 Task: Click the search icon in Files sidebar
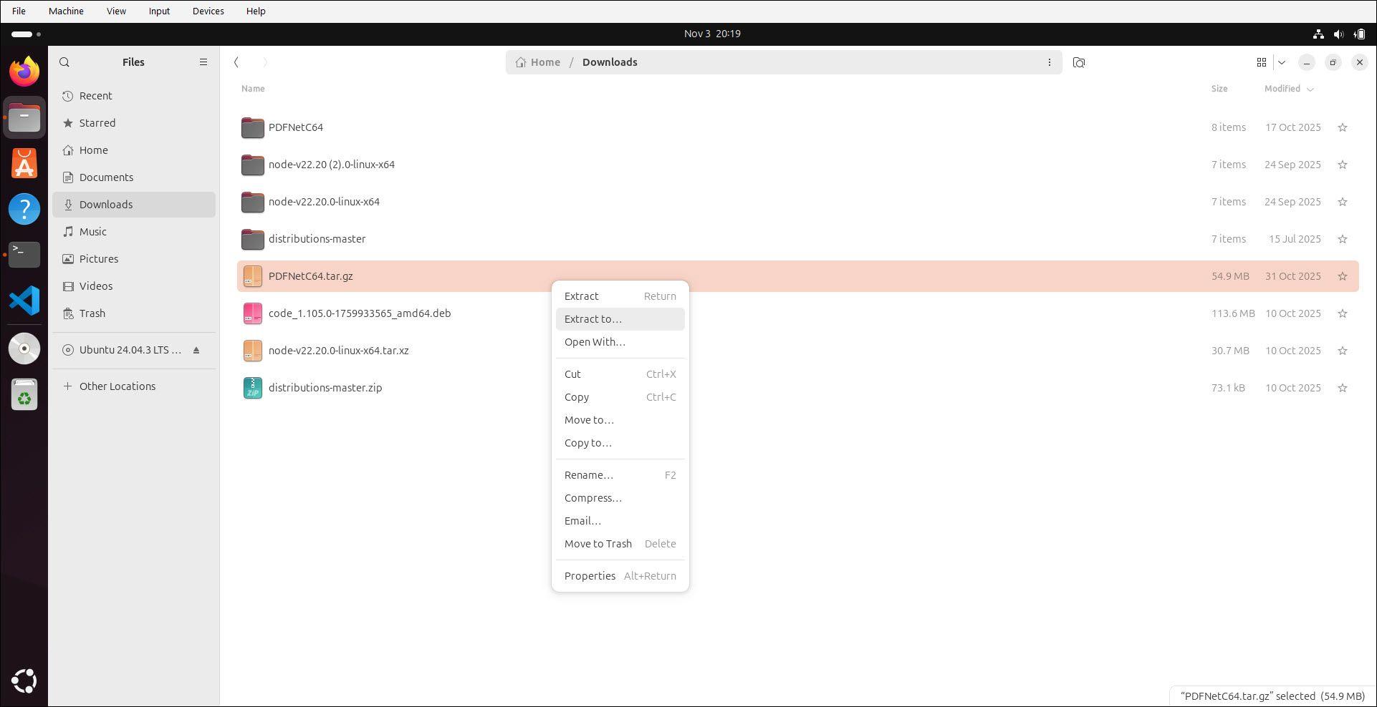(64, 62)
